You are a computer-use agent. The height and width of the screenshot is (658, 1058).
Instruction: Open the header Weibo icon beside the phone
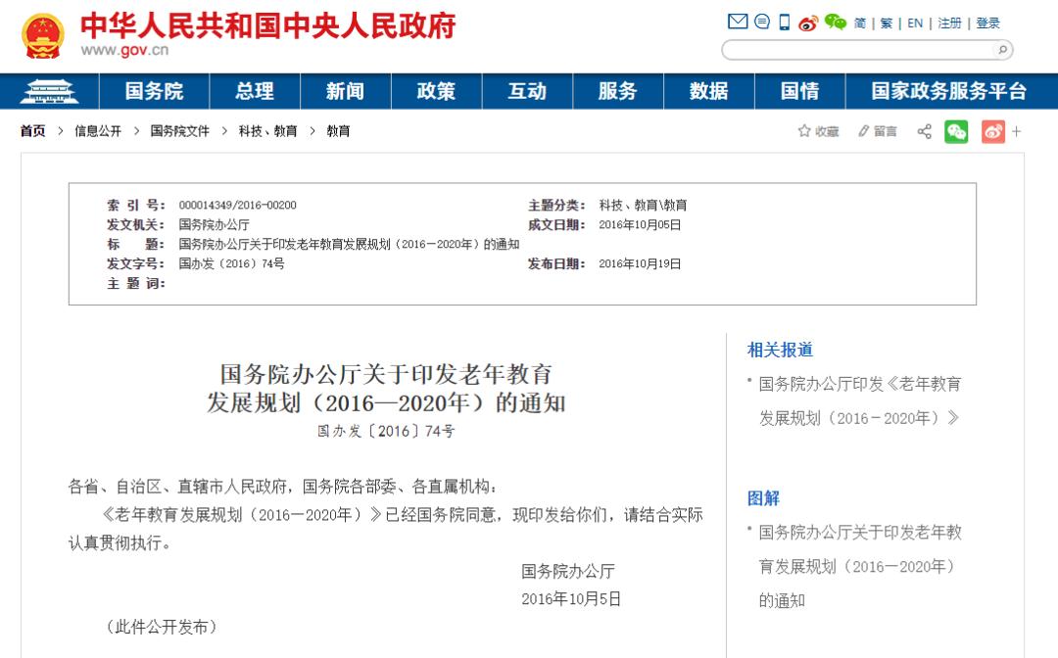coord(808,23)
